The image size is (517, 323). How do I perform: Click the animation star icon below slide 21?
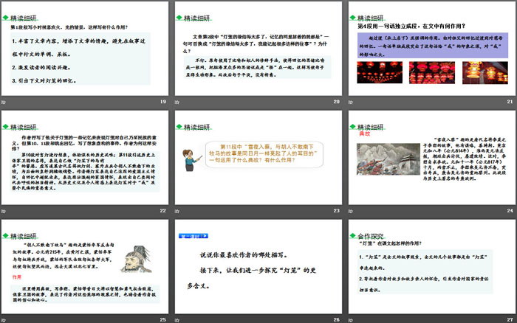coord(351,102)
